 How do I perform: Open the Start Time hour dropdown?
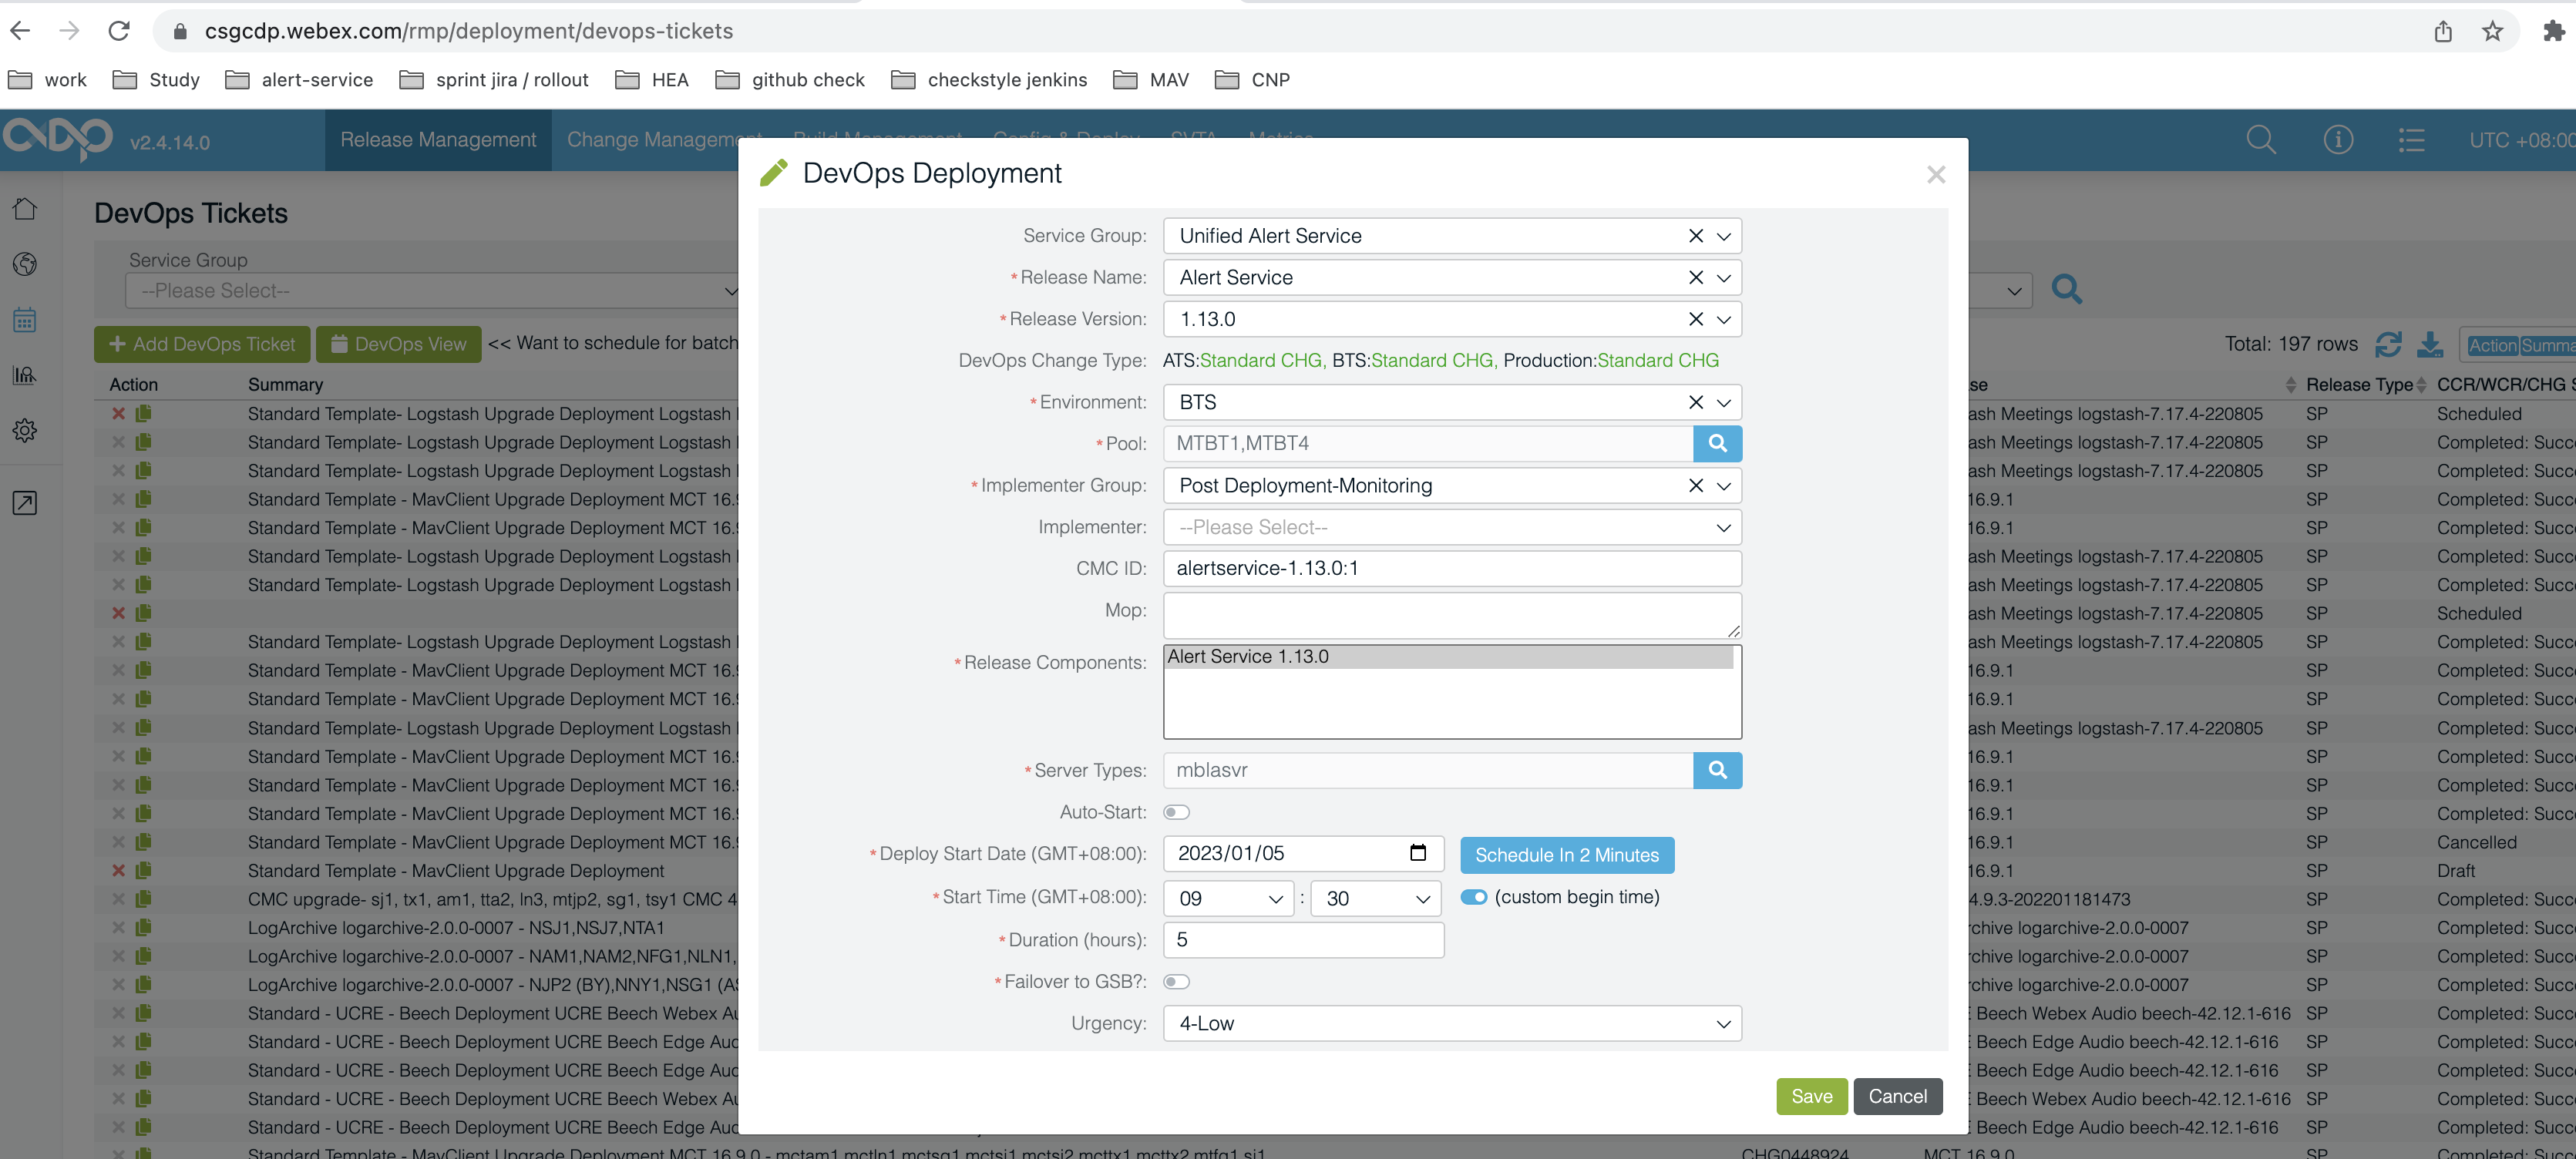[1229, 898]
